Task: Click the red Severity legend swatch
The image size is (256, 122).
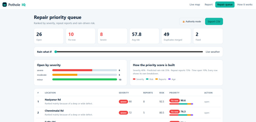Action: (x=134, y=79)
